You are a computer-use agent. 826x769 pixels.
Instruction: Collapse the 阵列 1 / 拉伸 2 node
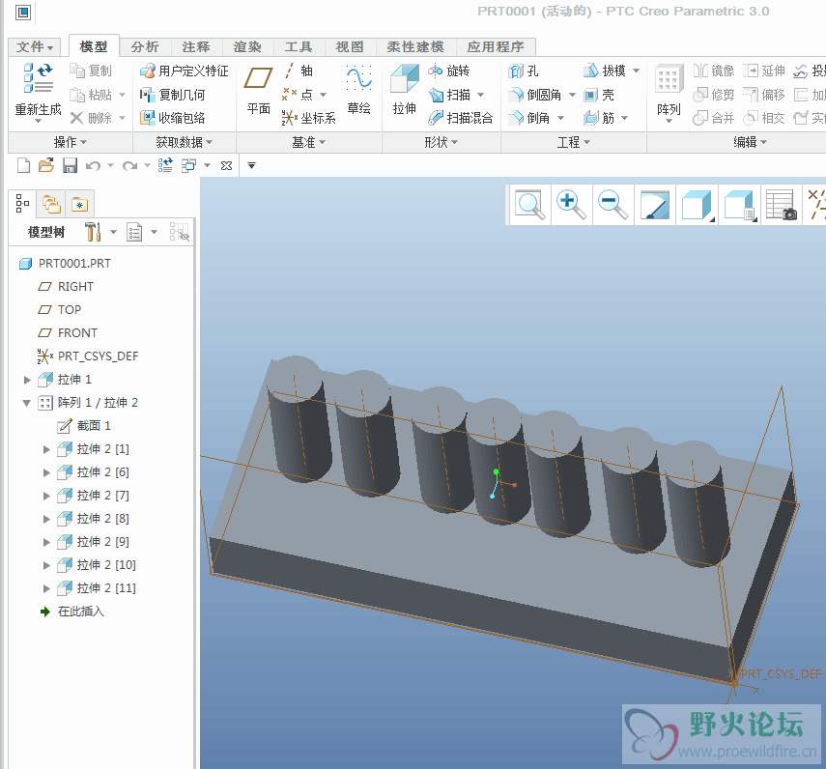click(x=27, y=403)
